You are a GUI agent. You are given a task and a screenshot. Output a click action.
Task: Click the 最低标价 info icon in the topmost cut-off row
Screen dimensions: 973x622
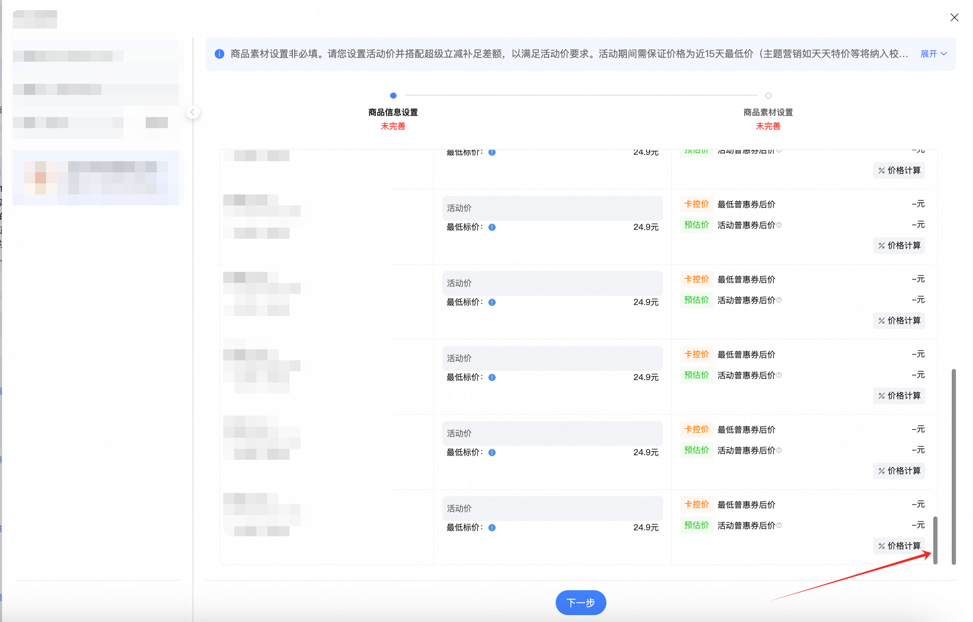(x=492, y=153)
